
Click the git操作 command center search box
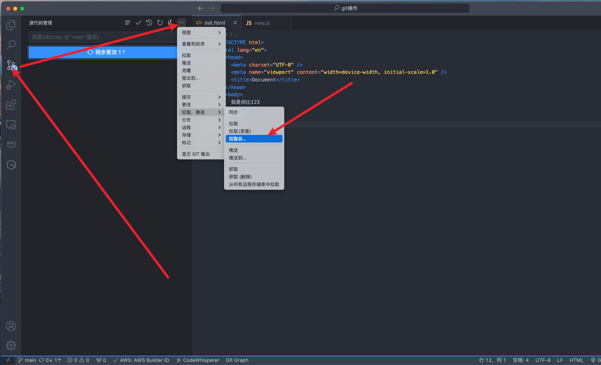(x=345, y=8)
